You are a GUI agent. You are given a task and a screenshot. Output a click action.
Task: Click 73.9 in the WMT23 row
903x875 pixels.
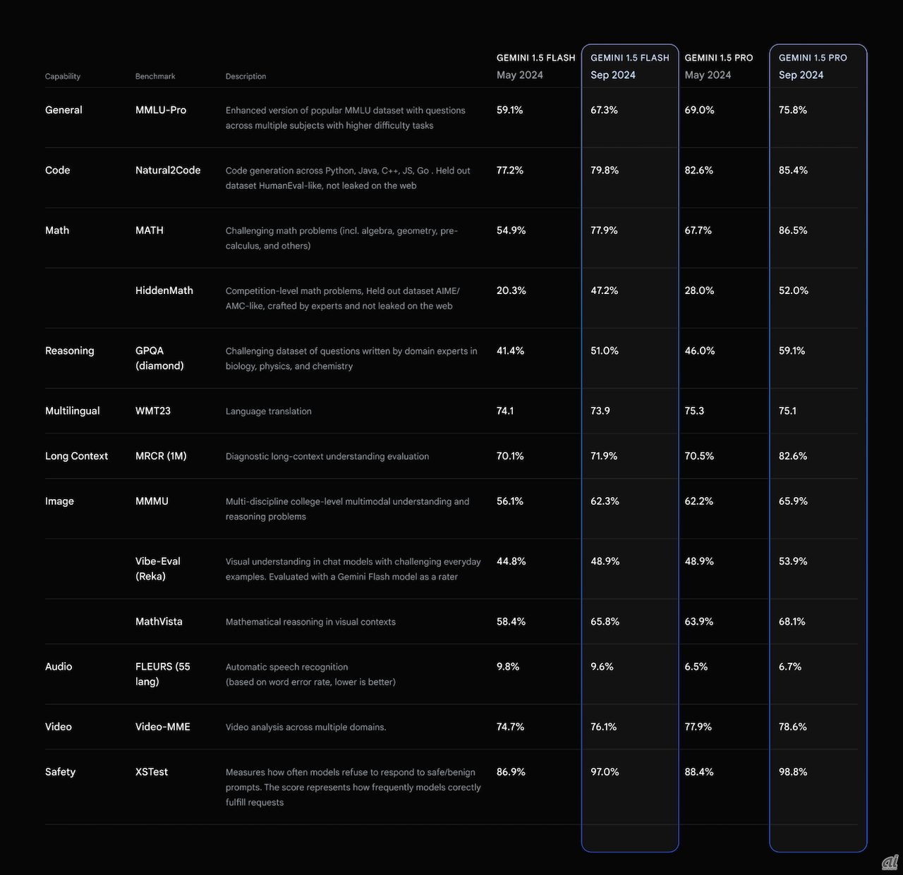[600, 410]
